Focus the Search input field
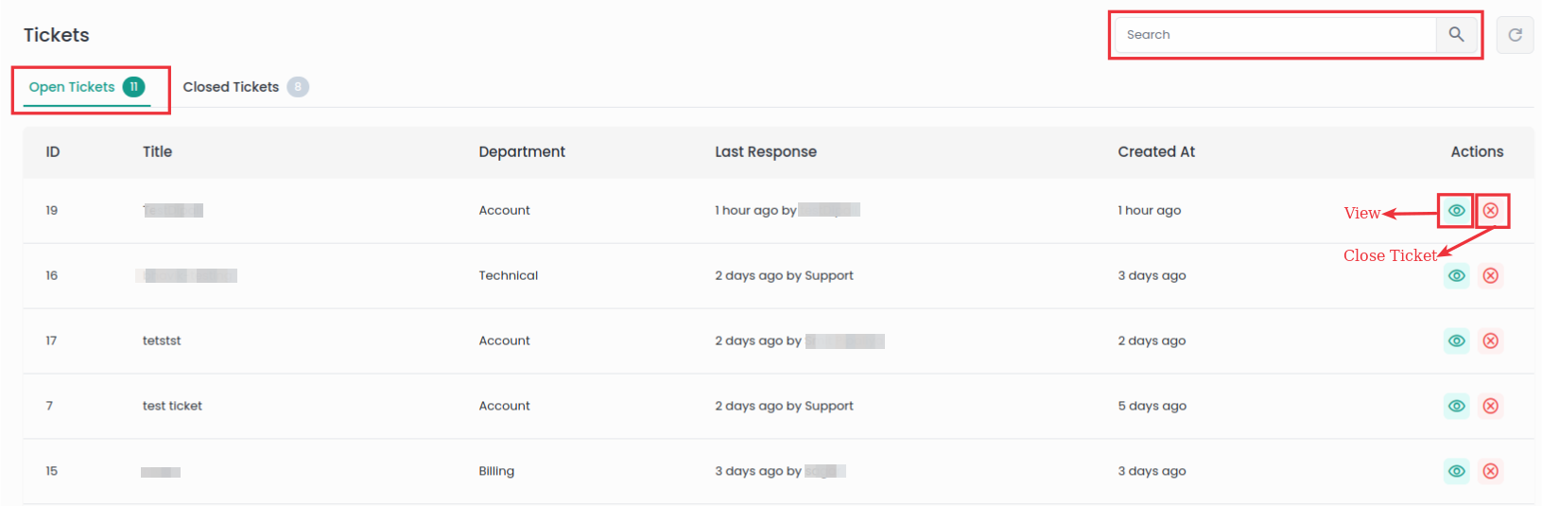This screenshot has width=1542, height=506. [x=1276, y=35]
